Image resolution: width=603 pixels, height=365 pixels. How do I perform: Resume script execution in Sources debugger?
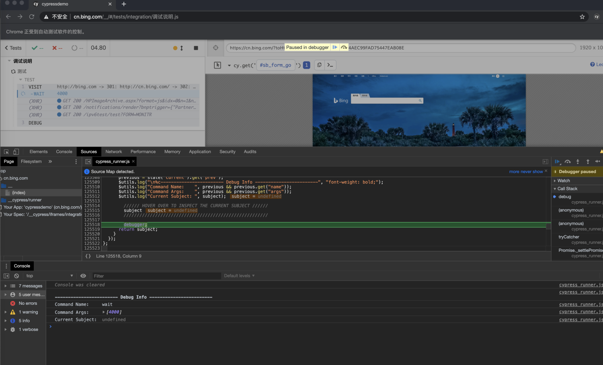(557, 161)
